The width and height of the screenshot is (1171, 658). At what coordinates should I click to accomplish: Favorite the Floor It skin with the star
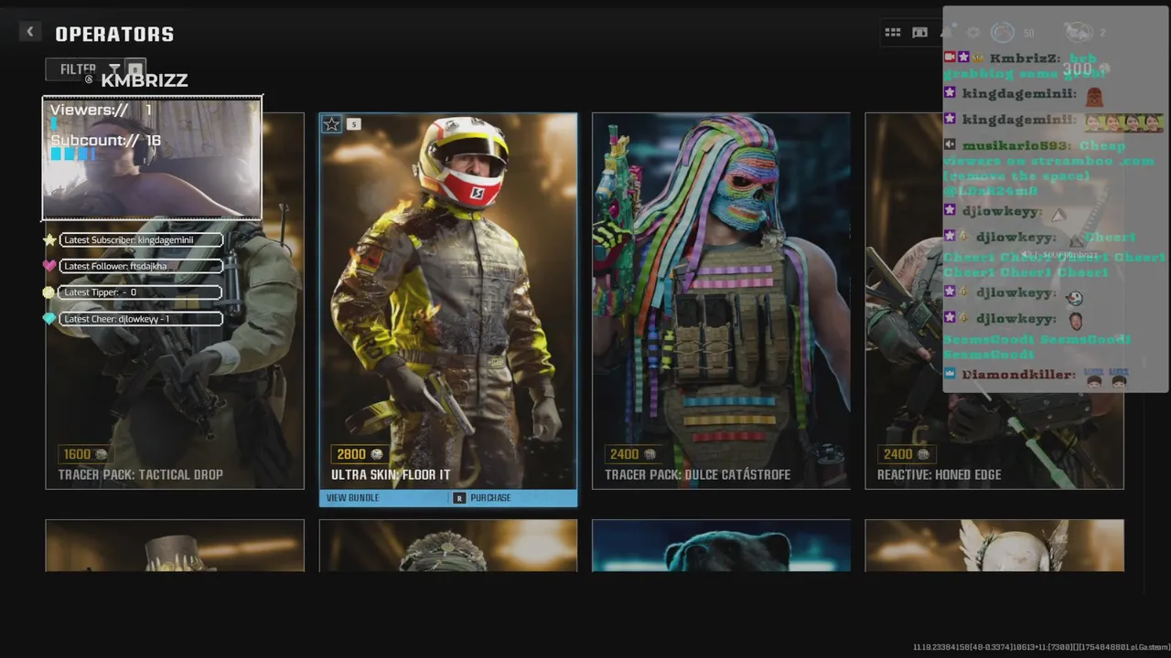point(331,124)
